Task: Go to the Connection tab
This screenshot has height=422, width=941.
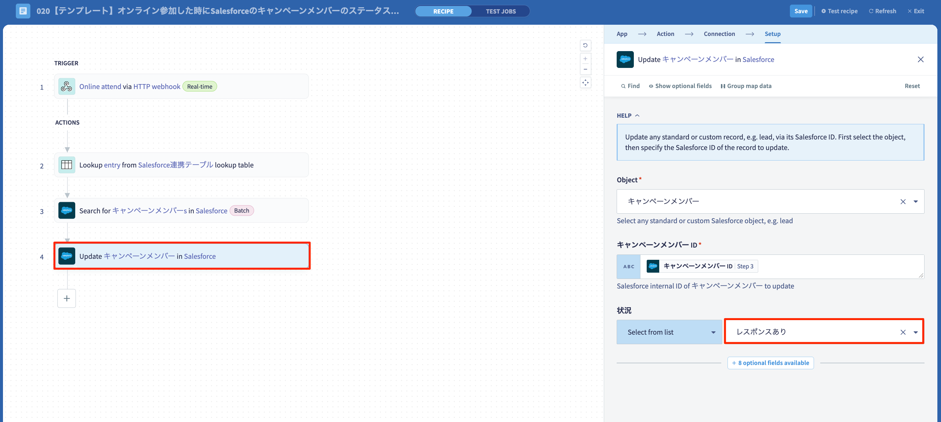Action: [719, 34]
